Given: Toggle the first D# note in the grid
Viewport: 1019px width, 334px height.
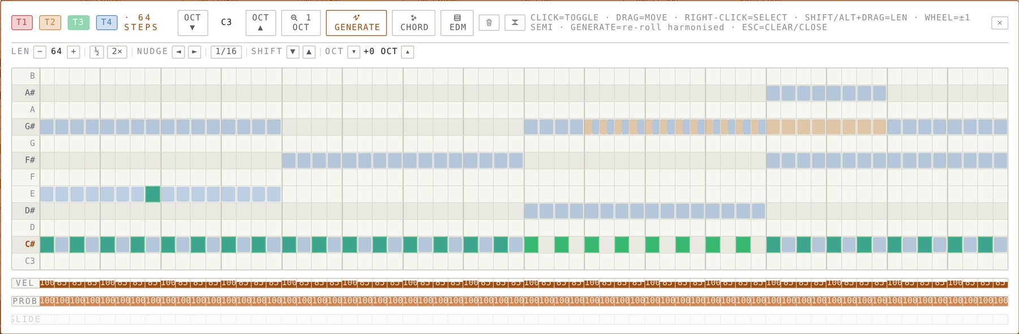Looking at the screenshot, I should (x=531, y=211).
